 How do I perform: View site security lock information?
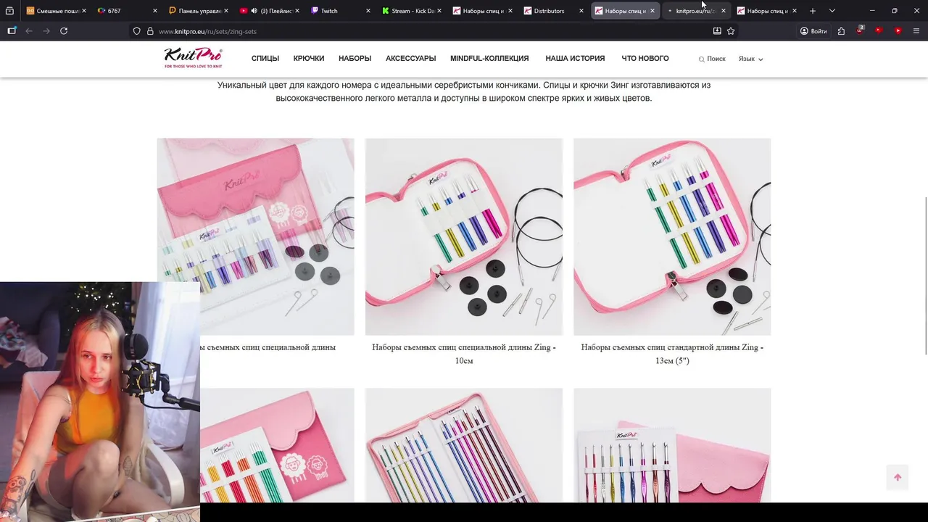click(x=150, y=31)
